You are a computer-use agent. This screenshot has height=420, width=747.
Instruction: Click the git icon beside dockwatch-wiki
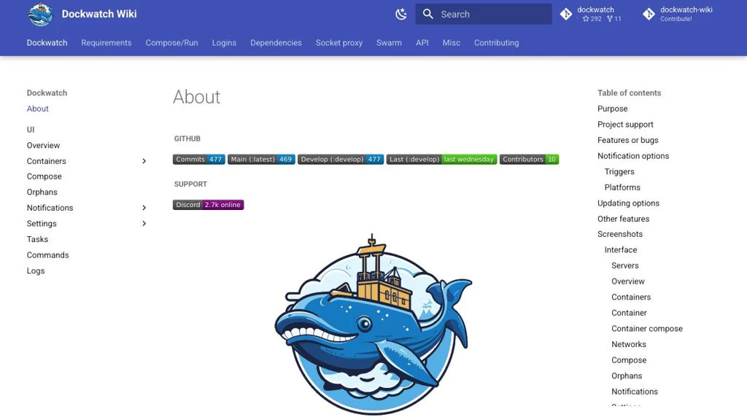[649, 15]
